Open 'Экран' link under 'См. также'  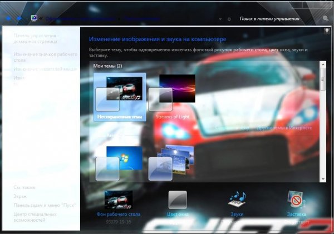tap(20, 196)
